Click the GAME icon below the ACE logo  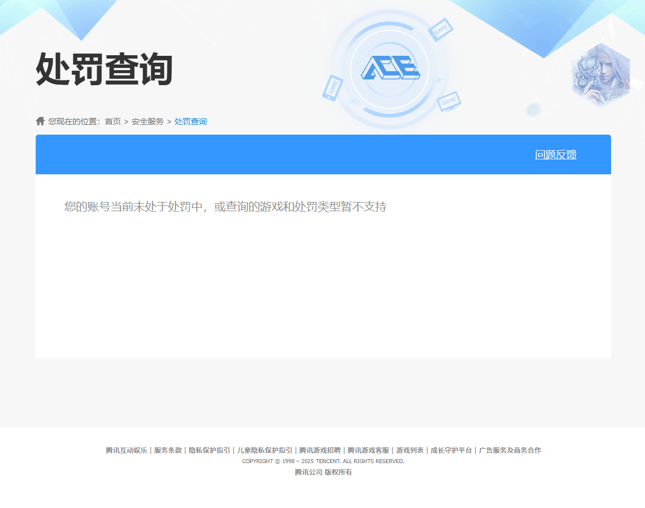[x=450, y=102]
